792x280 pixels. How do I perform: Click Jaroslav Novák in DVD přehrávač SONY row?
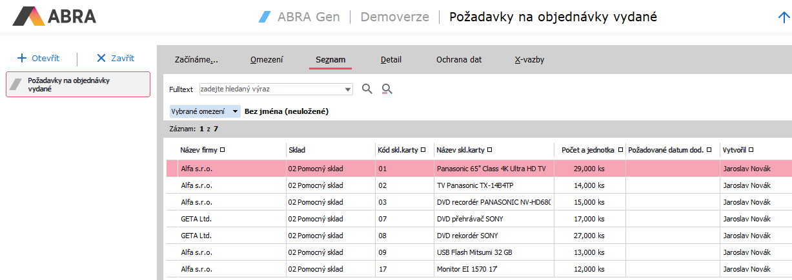point(747,219)
